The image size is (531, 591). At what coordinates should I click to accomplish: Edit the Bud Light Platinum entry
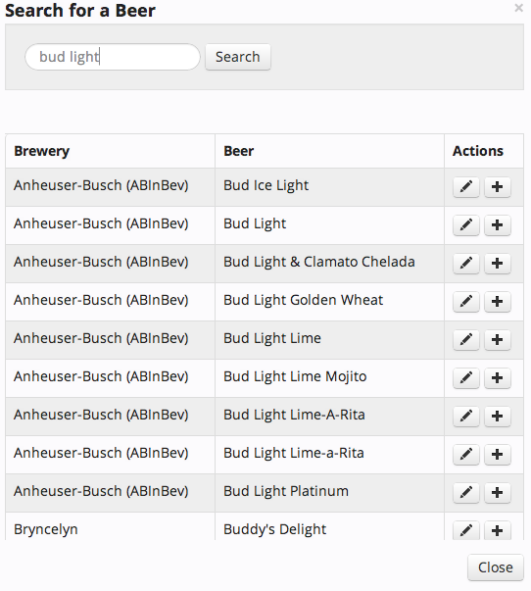coord(466,493)
